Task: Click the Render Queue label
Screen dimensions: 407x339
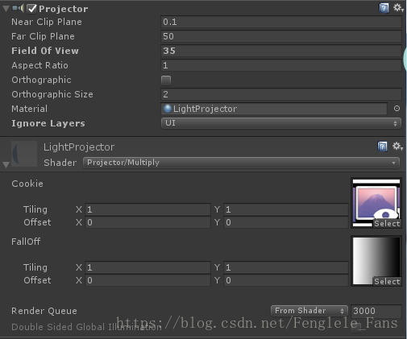Action: tap(44, 311)
